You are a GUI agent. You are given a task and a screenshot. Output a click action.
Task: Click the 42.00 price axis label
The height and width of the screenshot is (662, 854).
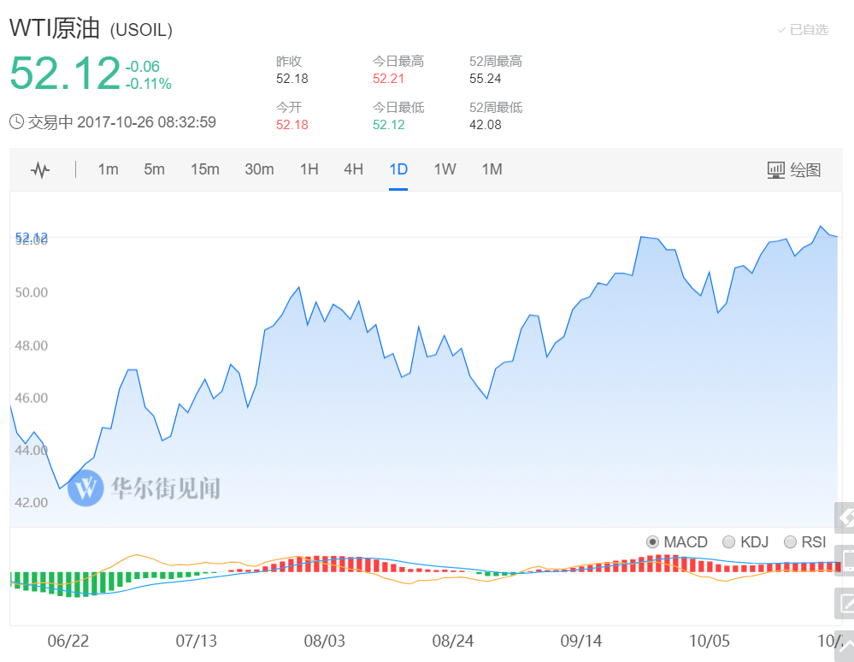(x=31, y=502)
